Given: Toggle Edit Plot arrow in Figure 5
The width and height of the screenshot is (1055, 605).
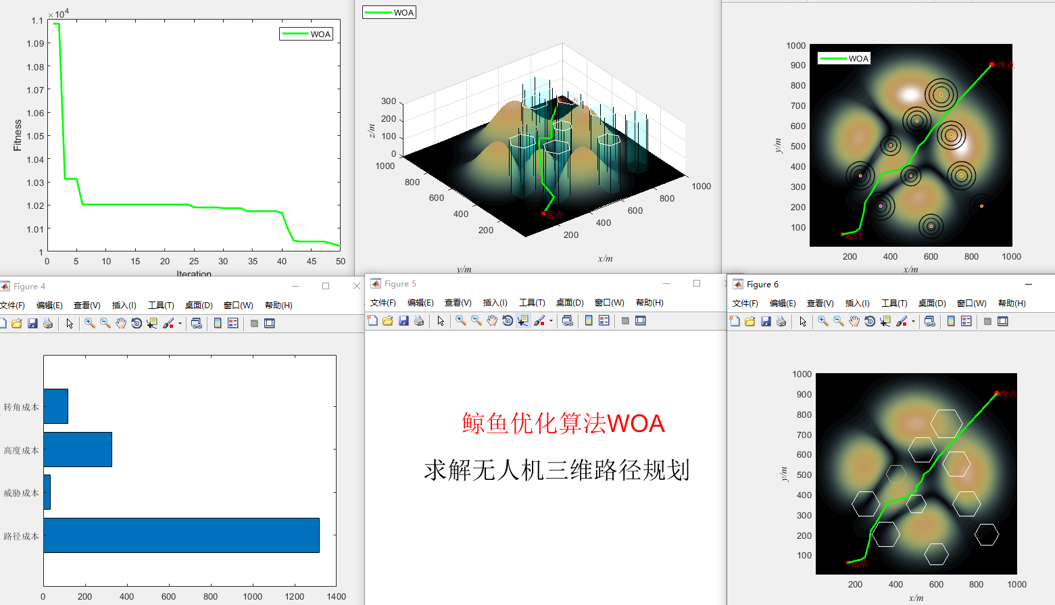Looking at the screenshot, I should (x=441, y=321).
